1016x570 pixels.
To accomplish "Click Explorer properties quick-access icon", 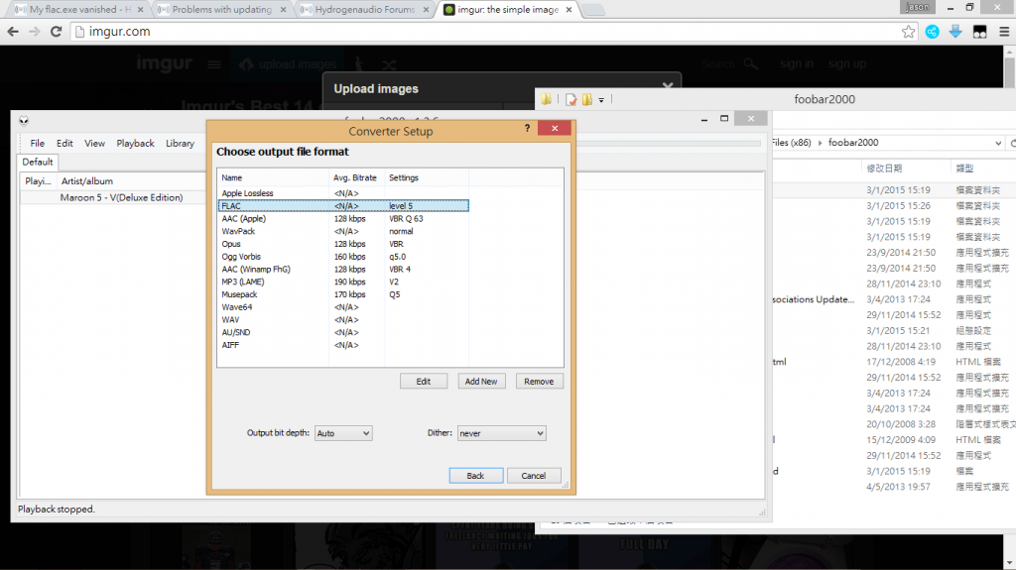I will [571, 99].
